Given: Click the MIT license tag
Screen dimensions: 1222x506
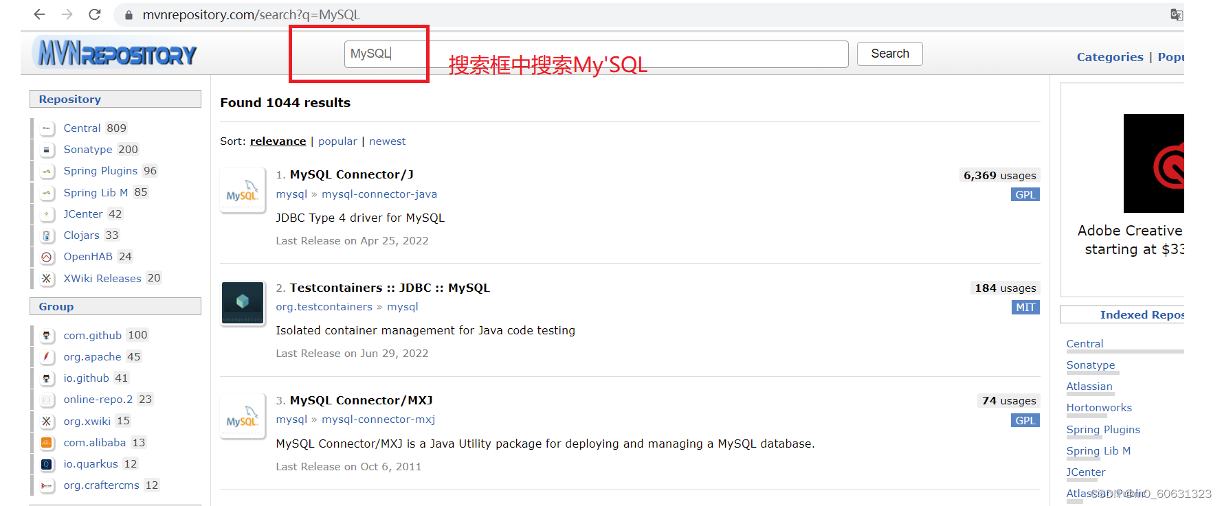Looking at the screenshot, I should coord(1025,308).
